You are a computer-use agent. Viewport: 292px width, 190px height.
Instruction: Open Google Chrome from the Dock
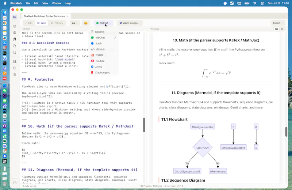[5, 23]
